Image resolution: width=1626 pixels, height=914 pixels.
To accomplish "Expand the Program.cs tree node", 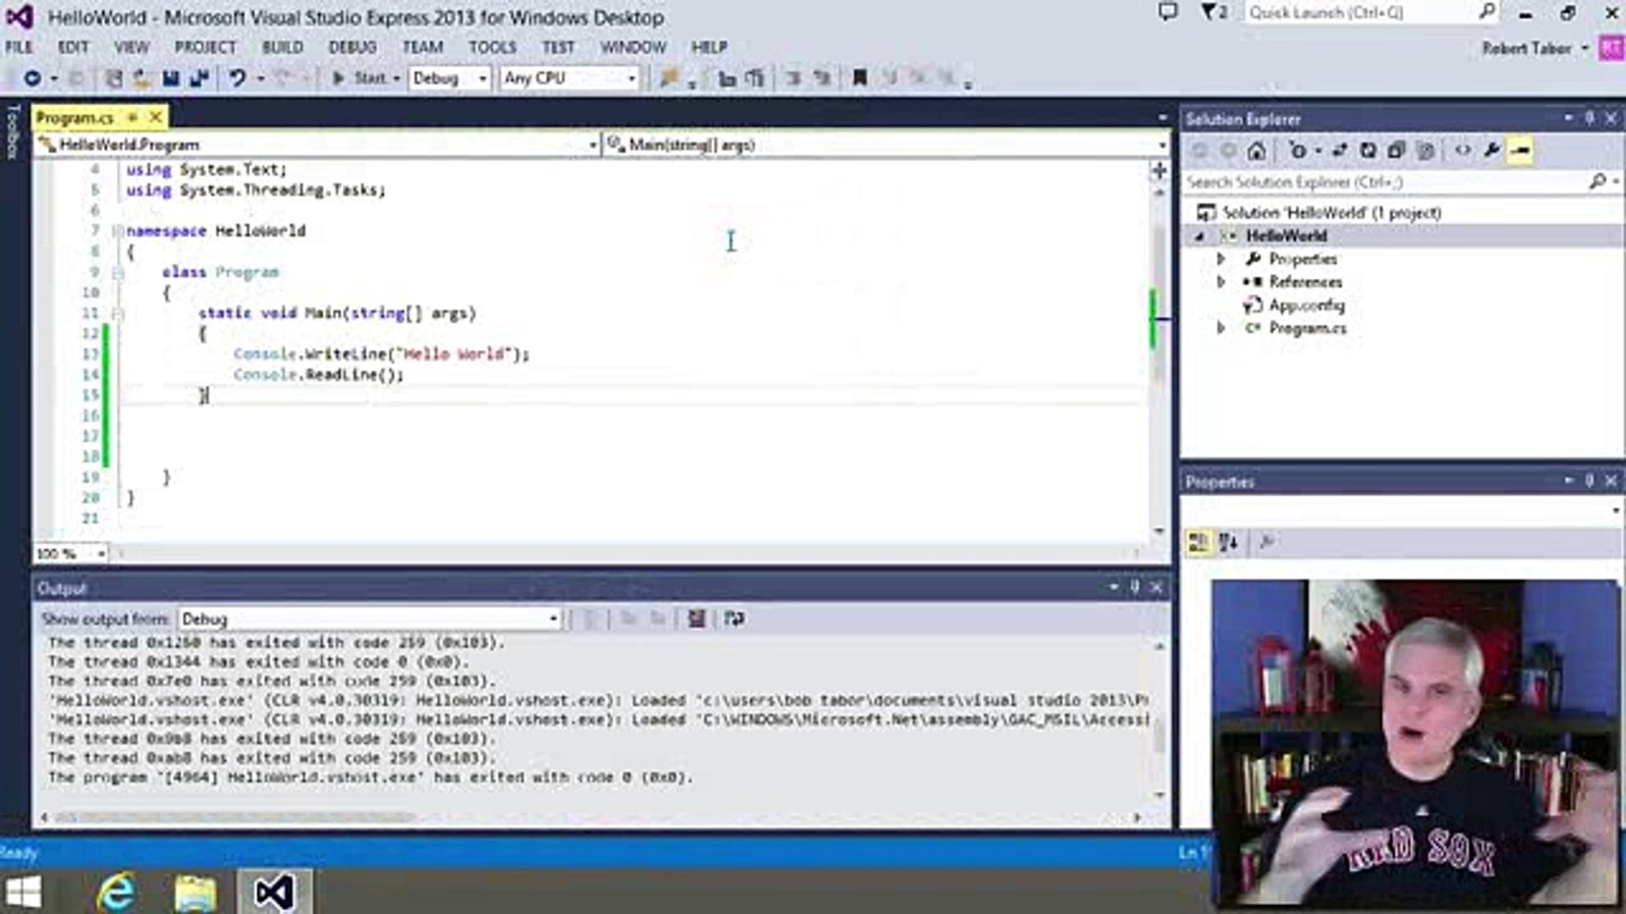I will coord(1221,328).
